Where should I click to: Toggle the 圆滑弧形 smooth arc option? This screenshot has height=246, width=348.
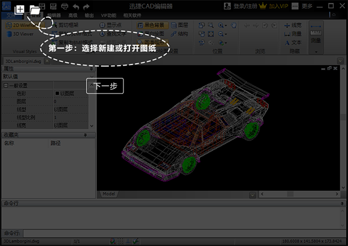(152, 42)
